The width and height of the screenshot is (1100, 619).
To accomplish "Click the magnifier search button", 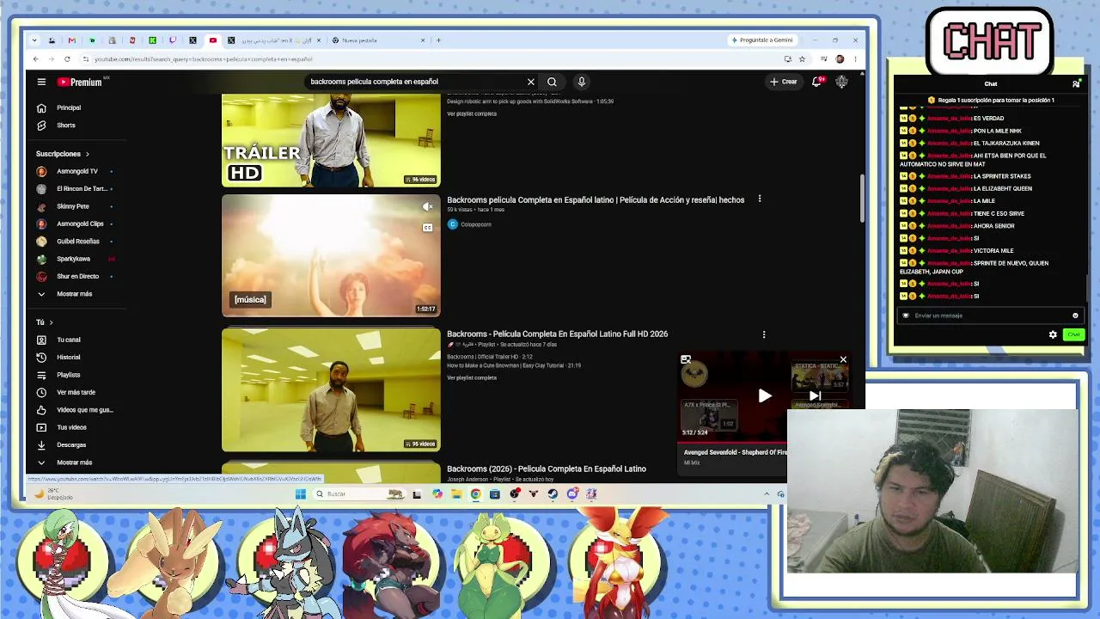I will 552,82.
